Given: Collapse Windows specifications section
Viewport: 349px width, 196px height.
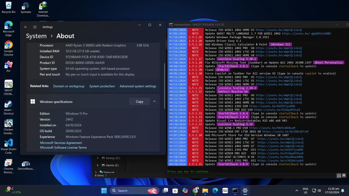Looking at the screenshot, I should (154, 102).
